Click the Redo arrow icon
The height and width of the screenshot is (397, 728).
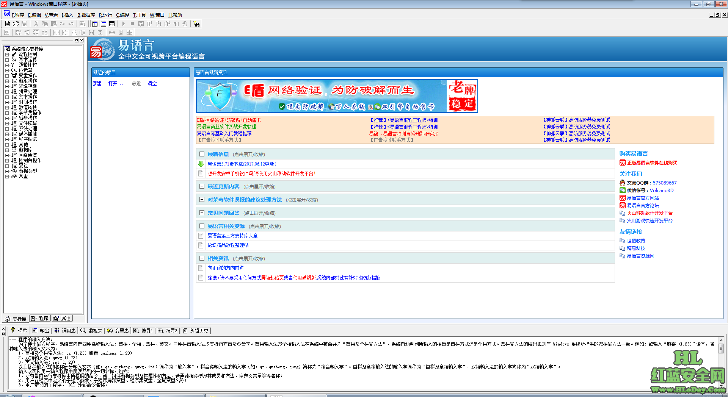[x=62, y=23]
